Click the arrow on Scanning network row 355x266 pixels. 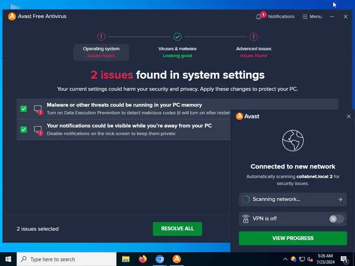340,199
